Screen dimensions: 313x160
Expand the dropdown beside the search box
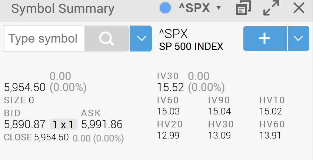(x=141, y=38)
